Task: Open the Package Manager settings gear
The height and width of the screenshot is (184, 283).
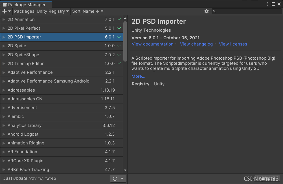Action: click(x=207, y=11)
